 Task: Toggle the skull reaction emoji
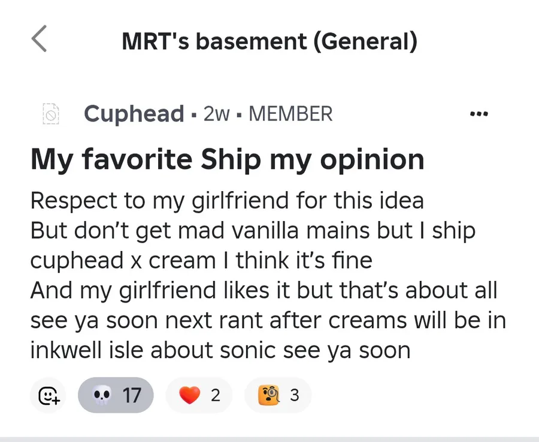click(x=103, y=395)
